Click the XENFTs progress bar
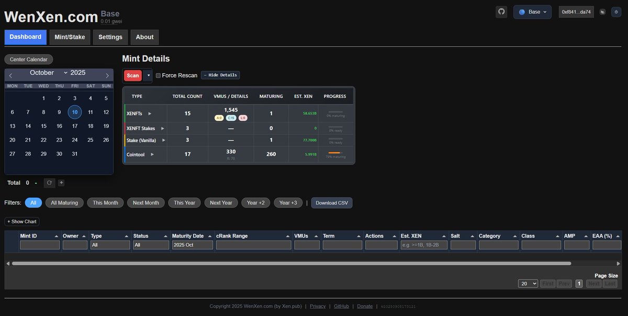This screenshot has height=316, width=628. click(x=335, y=112)
